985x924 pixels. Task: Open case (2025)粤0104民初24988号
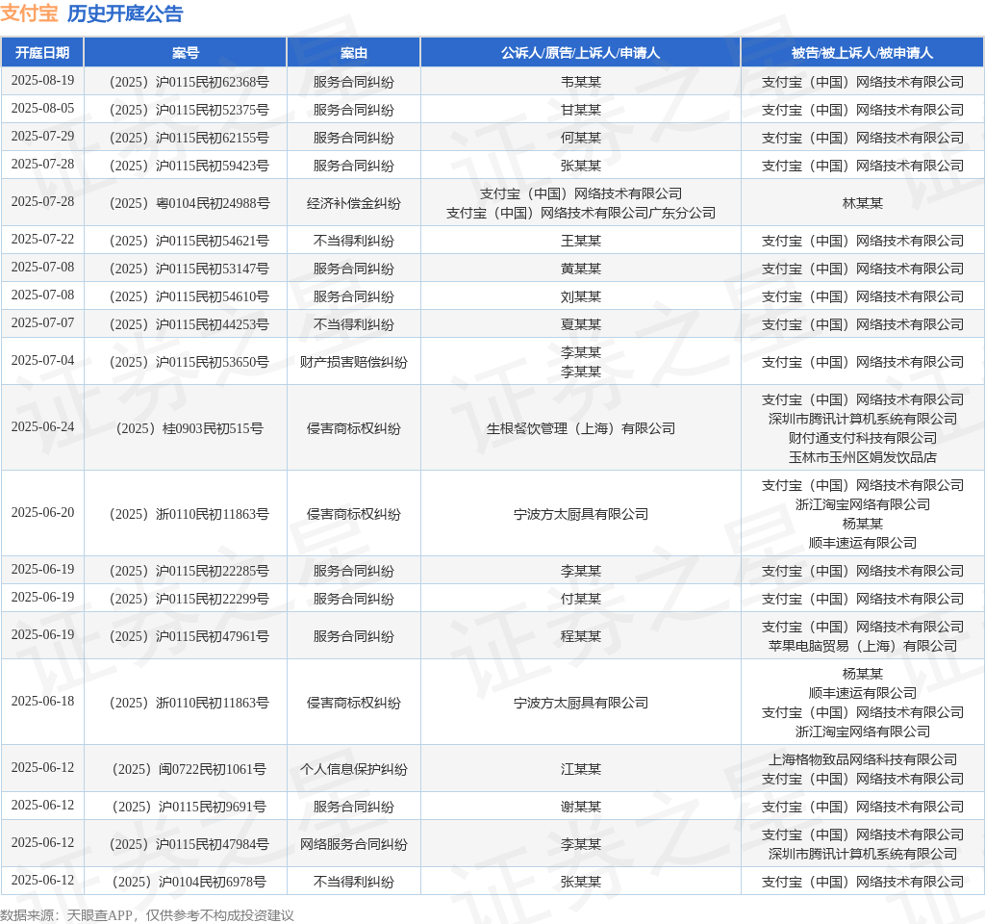point(186,203)
